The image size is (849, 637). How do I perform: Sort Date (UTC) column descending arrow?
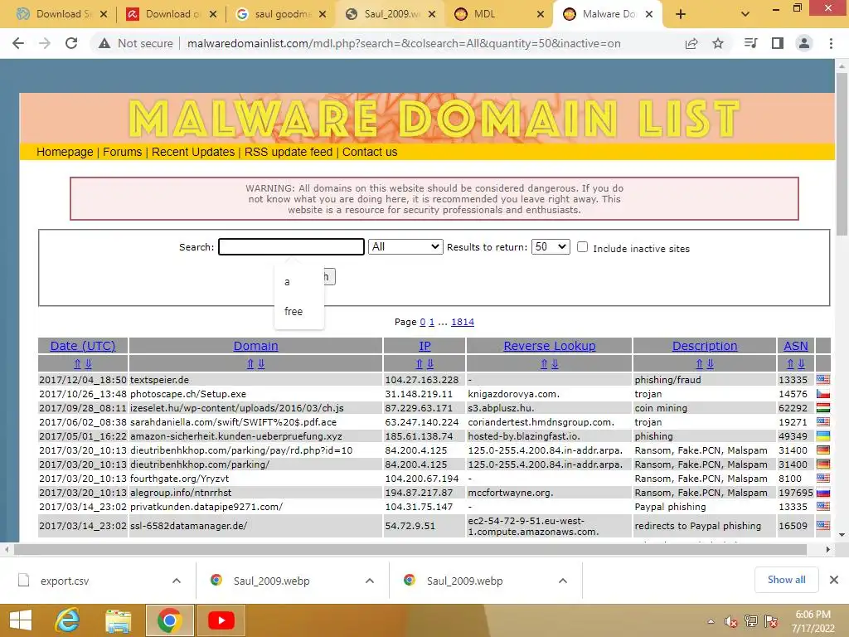click(88, 363)
